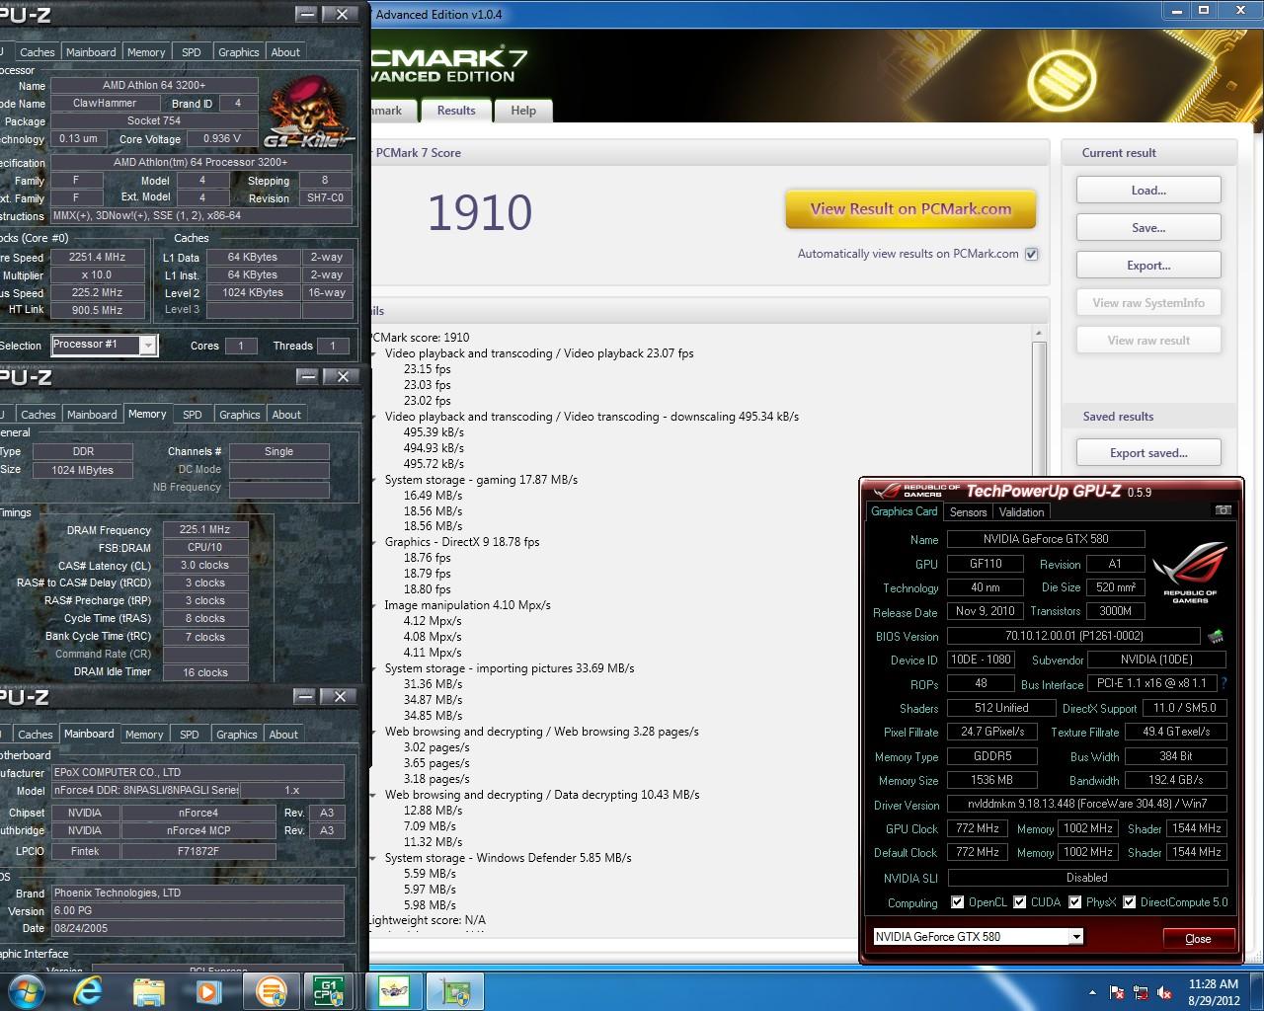This screenshot has height=1011, width=1264.
Task: Toggle the PhysX checkbox in GPU-Z
Action: pos(1074,901)
